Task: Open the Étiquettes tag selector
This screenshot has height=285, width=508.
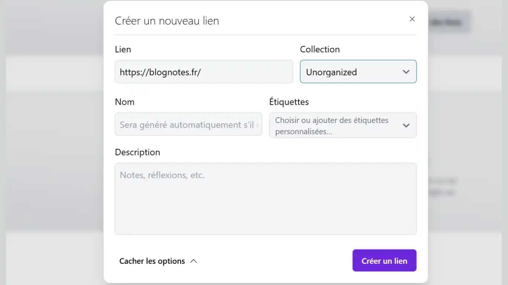Action: (335, 125)
